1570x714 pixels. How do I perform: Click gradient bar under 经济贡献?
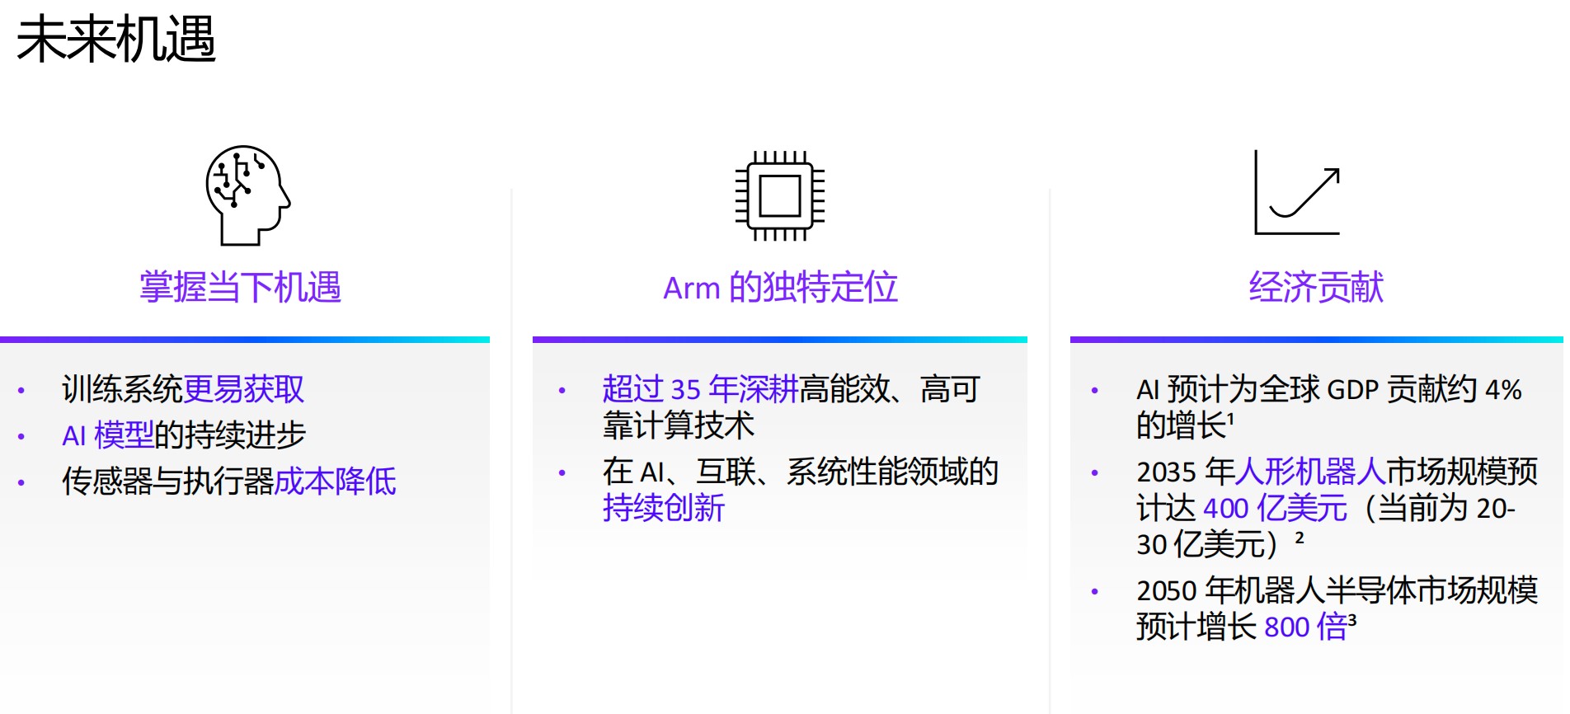point(1316,340)
